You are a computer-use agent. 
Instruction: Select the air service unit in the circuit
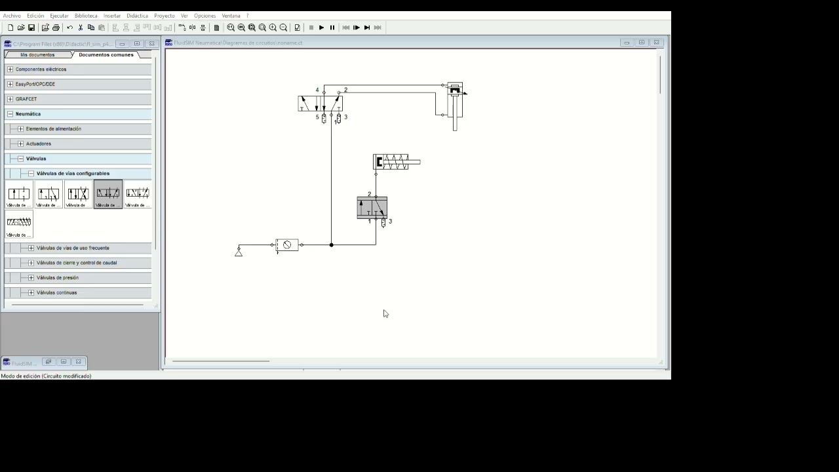[287, 245]
